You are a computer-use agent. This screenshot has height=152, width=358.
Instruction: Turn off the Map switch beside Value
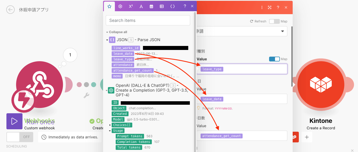(x=274, y=59)
